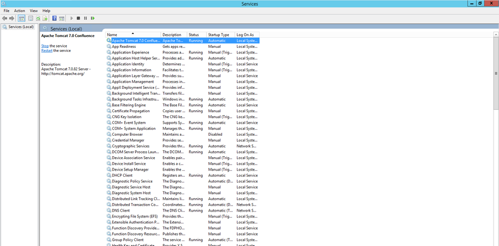
Task: Open the Properties toolbar icon
Action: point(31,18)
